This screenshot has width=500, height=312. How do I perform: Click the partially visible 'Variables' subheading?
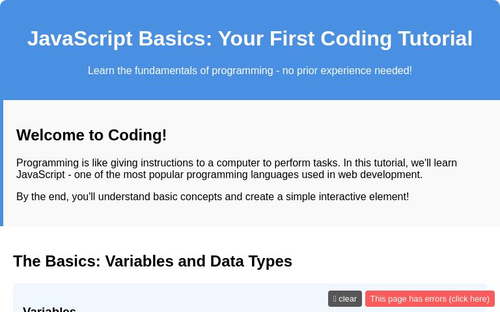point(49,309)
